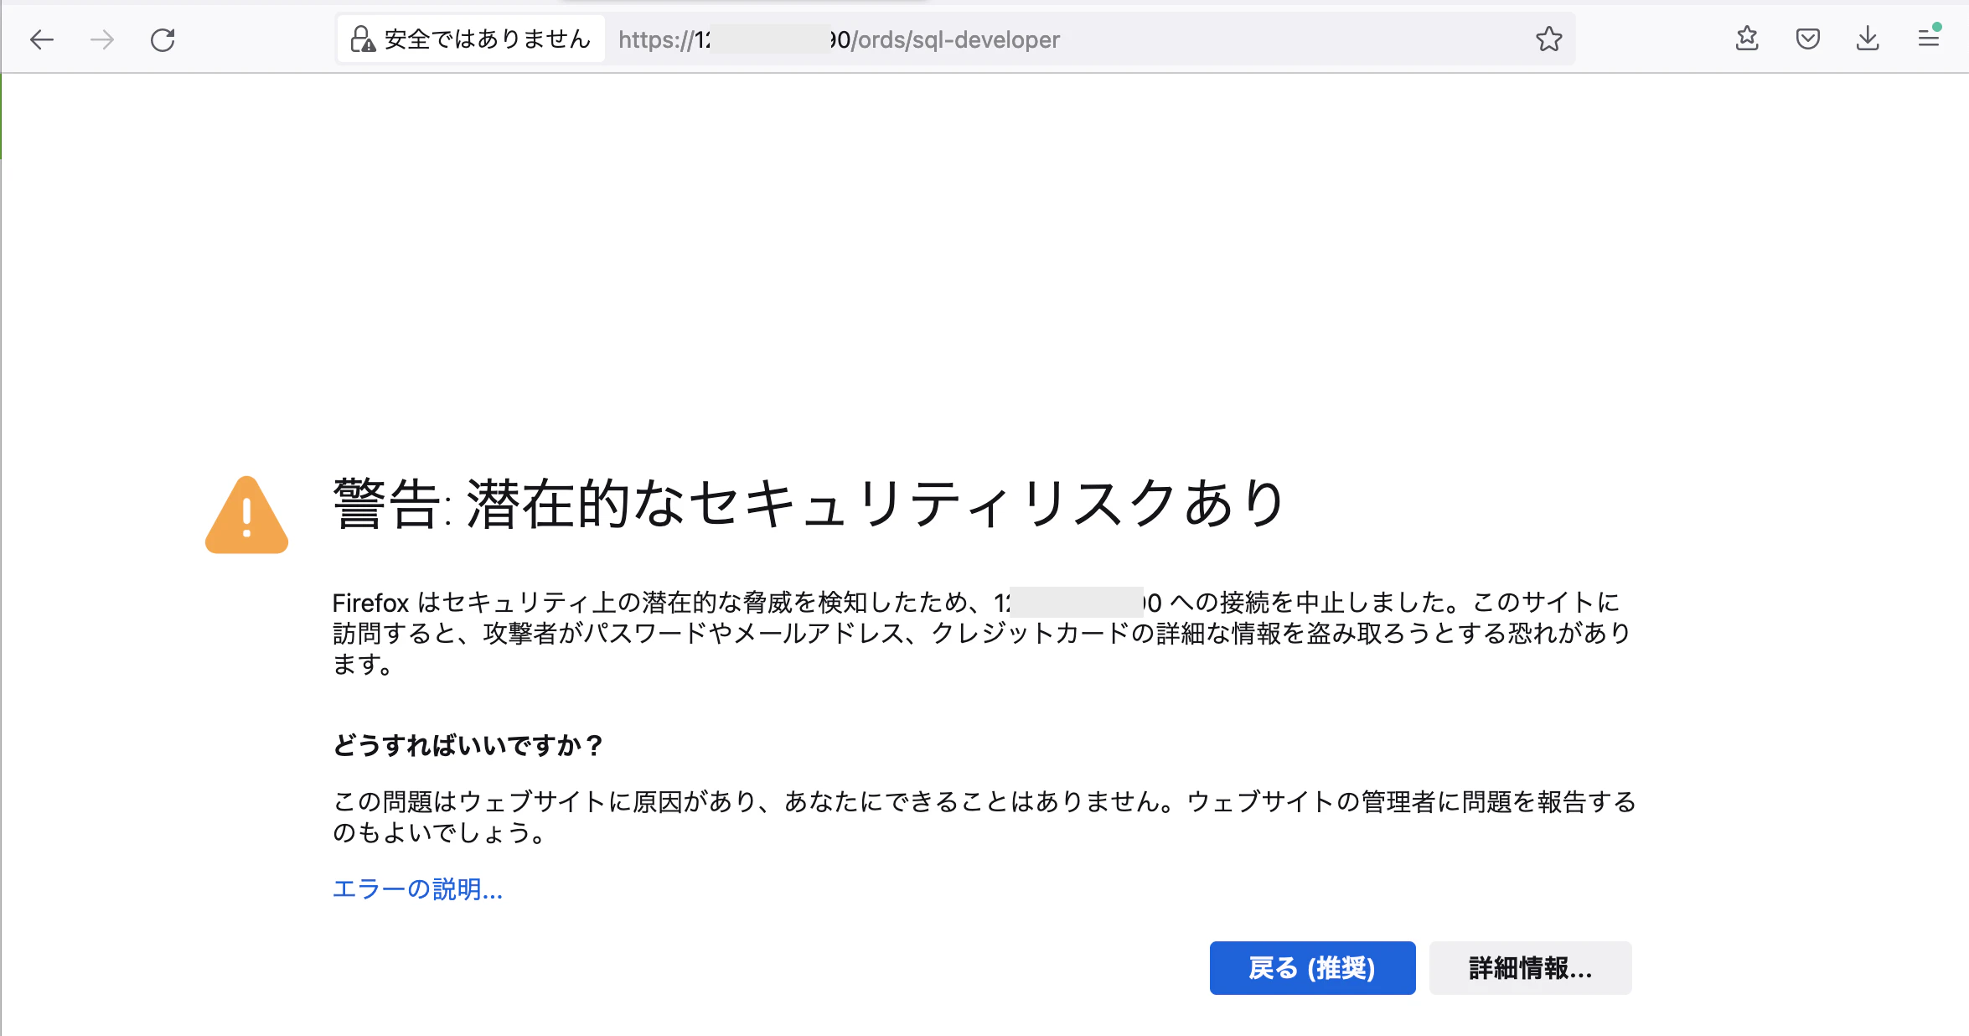Open 詳細情報... advanced details
Image resolution: width=1969 pixels, height=1036 pixels.
1530,968
